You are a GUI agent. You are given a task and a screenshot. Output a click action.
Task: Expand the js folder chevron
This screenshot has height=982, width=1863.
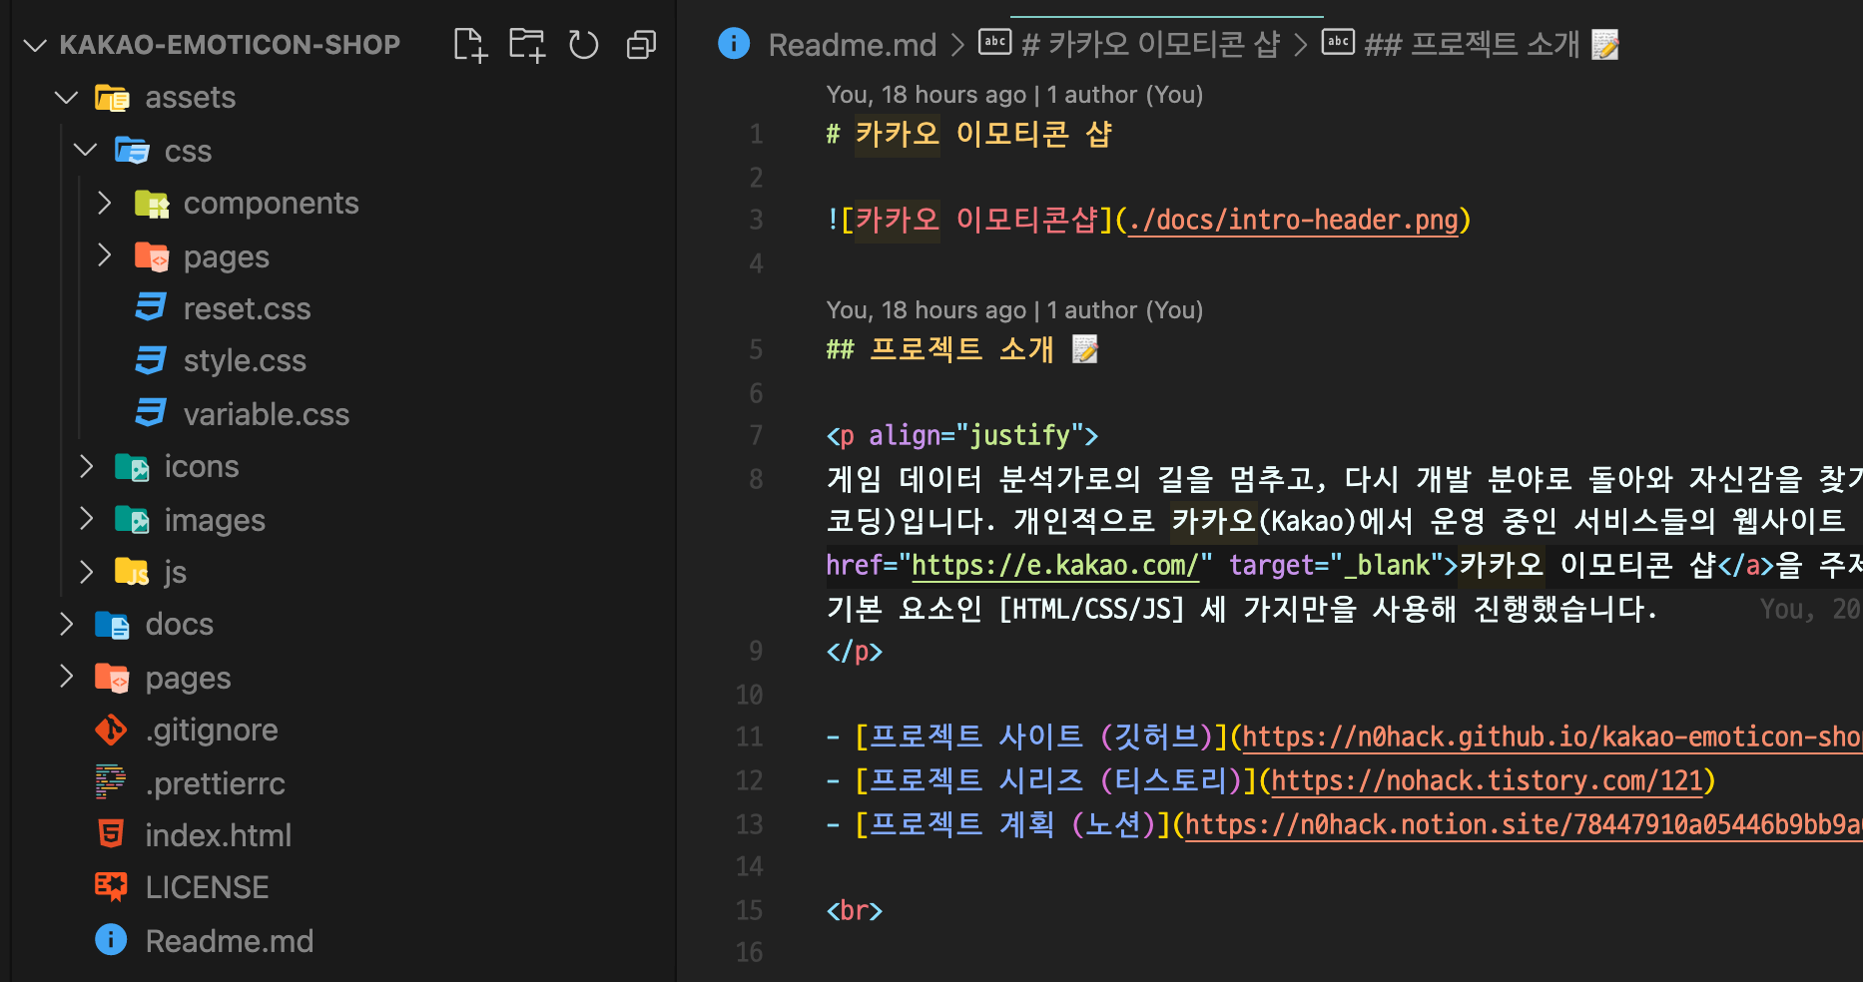pyautogui.click(x=86, y=573)
